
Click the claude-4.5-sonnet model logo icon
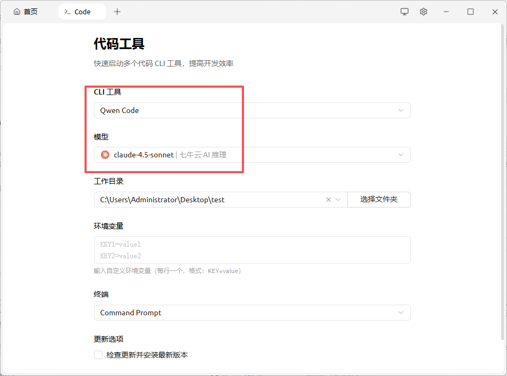pos(105,155)
